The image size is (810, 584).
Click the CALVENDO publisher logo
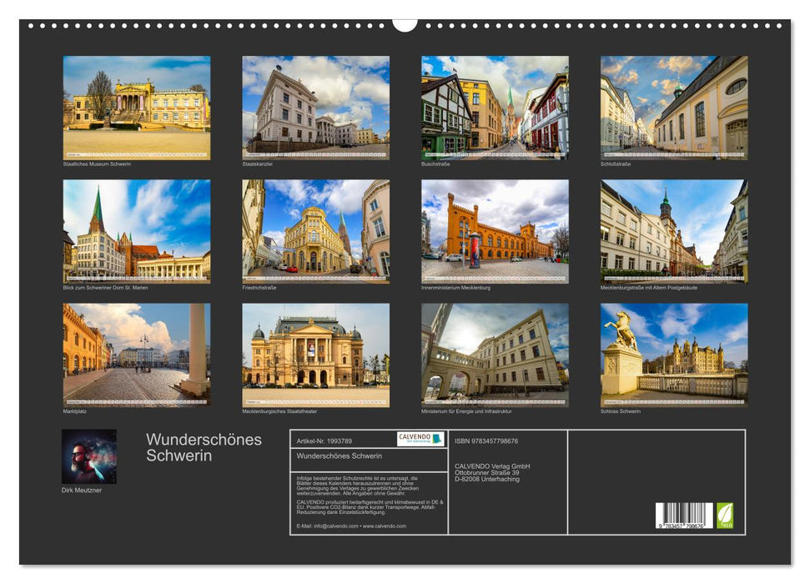click(420, 440)
